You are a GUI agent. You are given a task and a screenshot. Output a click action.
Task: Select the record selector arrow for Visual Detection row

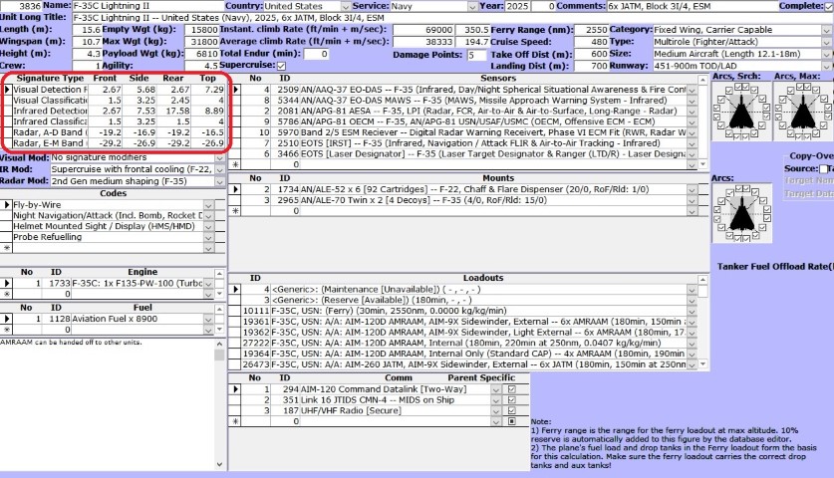pyautogui.click(x=7, y=90)
